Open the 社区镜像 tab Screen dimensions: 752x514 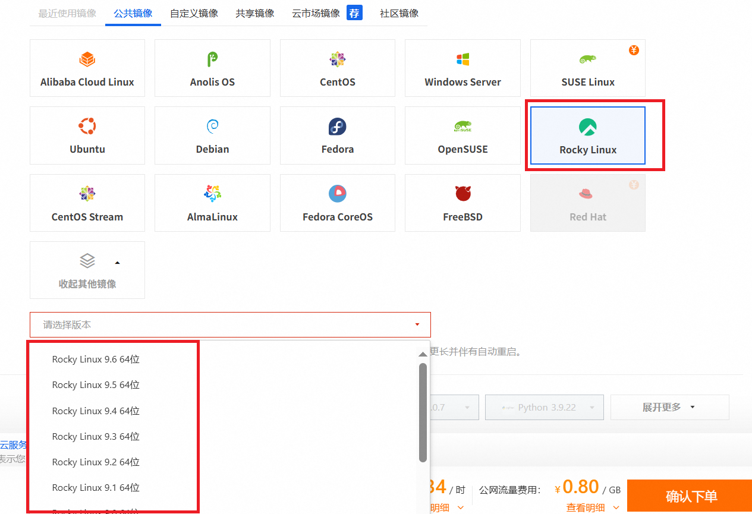coord(399,13)
